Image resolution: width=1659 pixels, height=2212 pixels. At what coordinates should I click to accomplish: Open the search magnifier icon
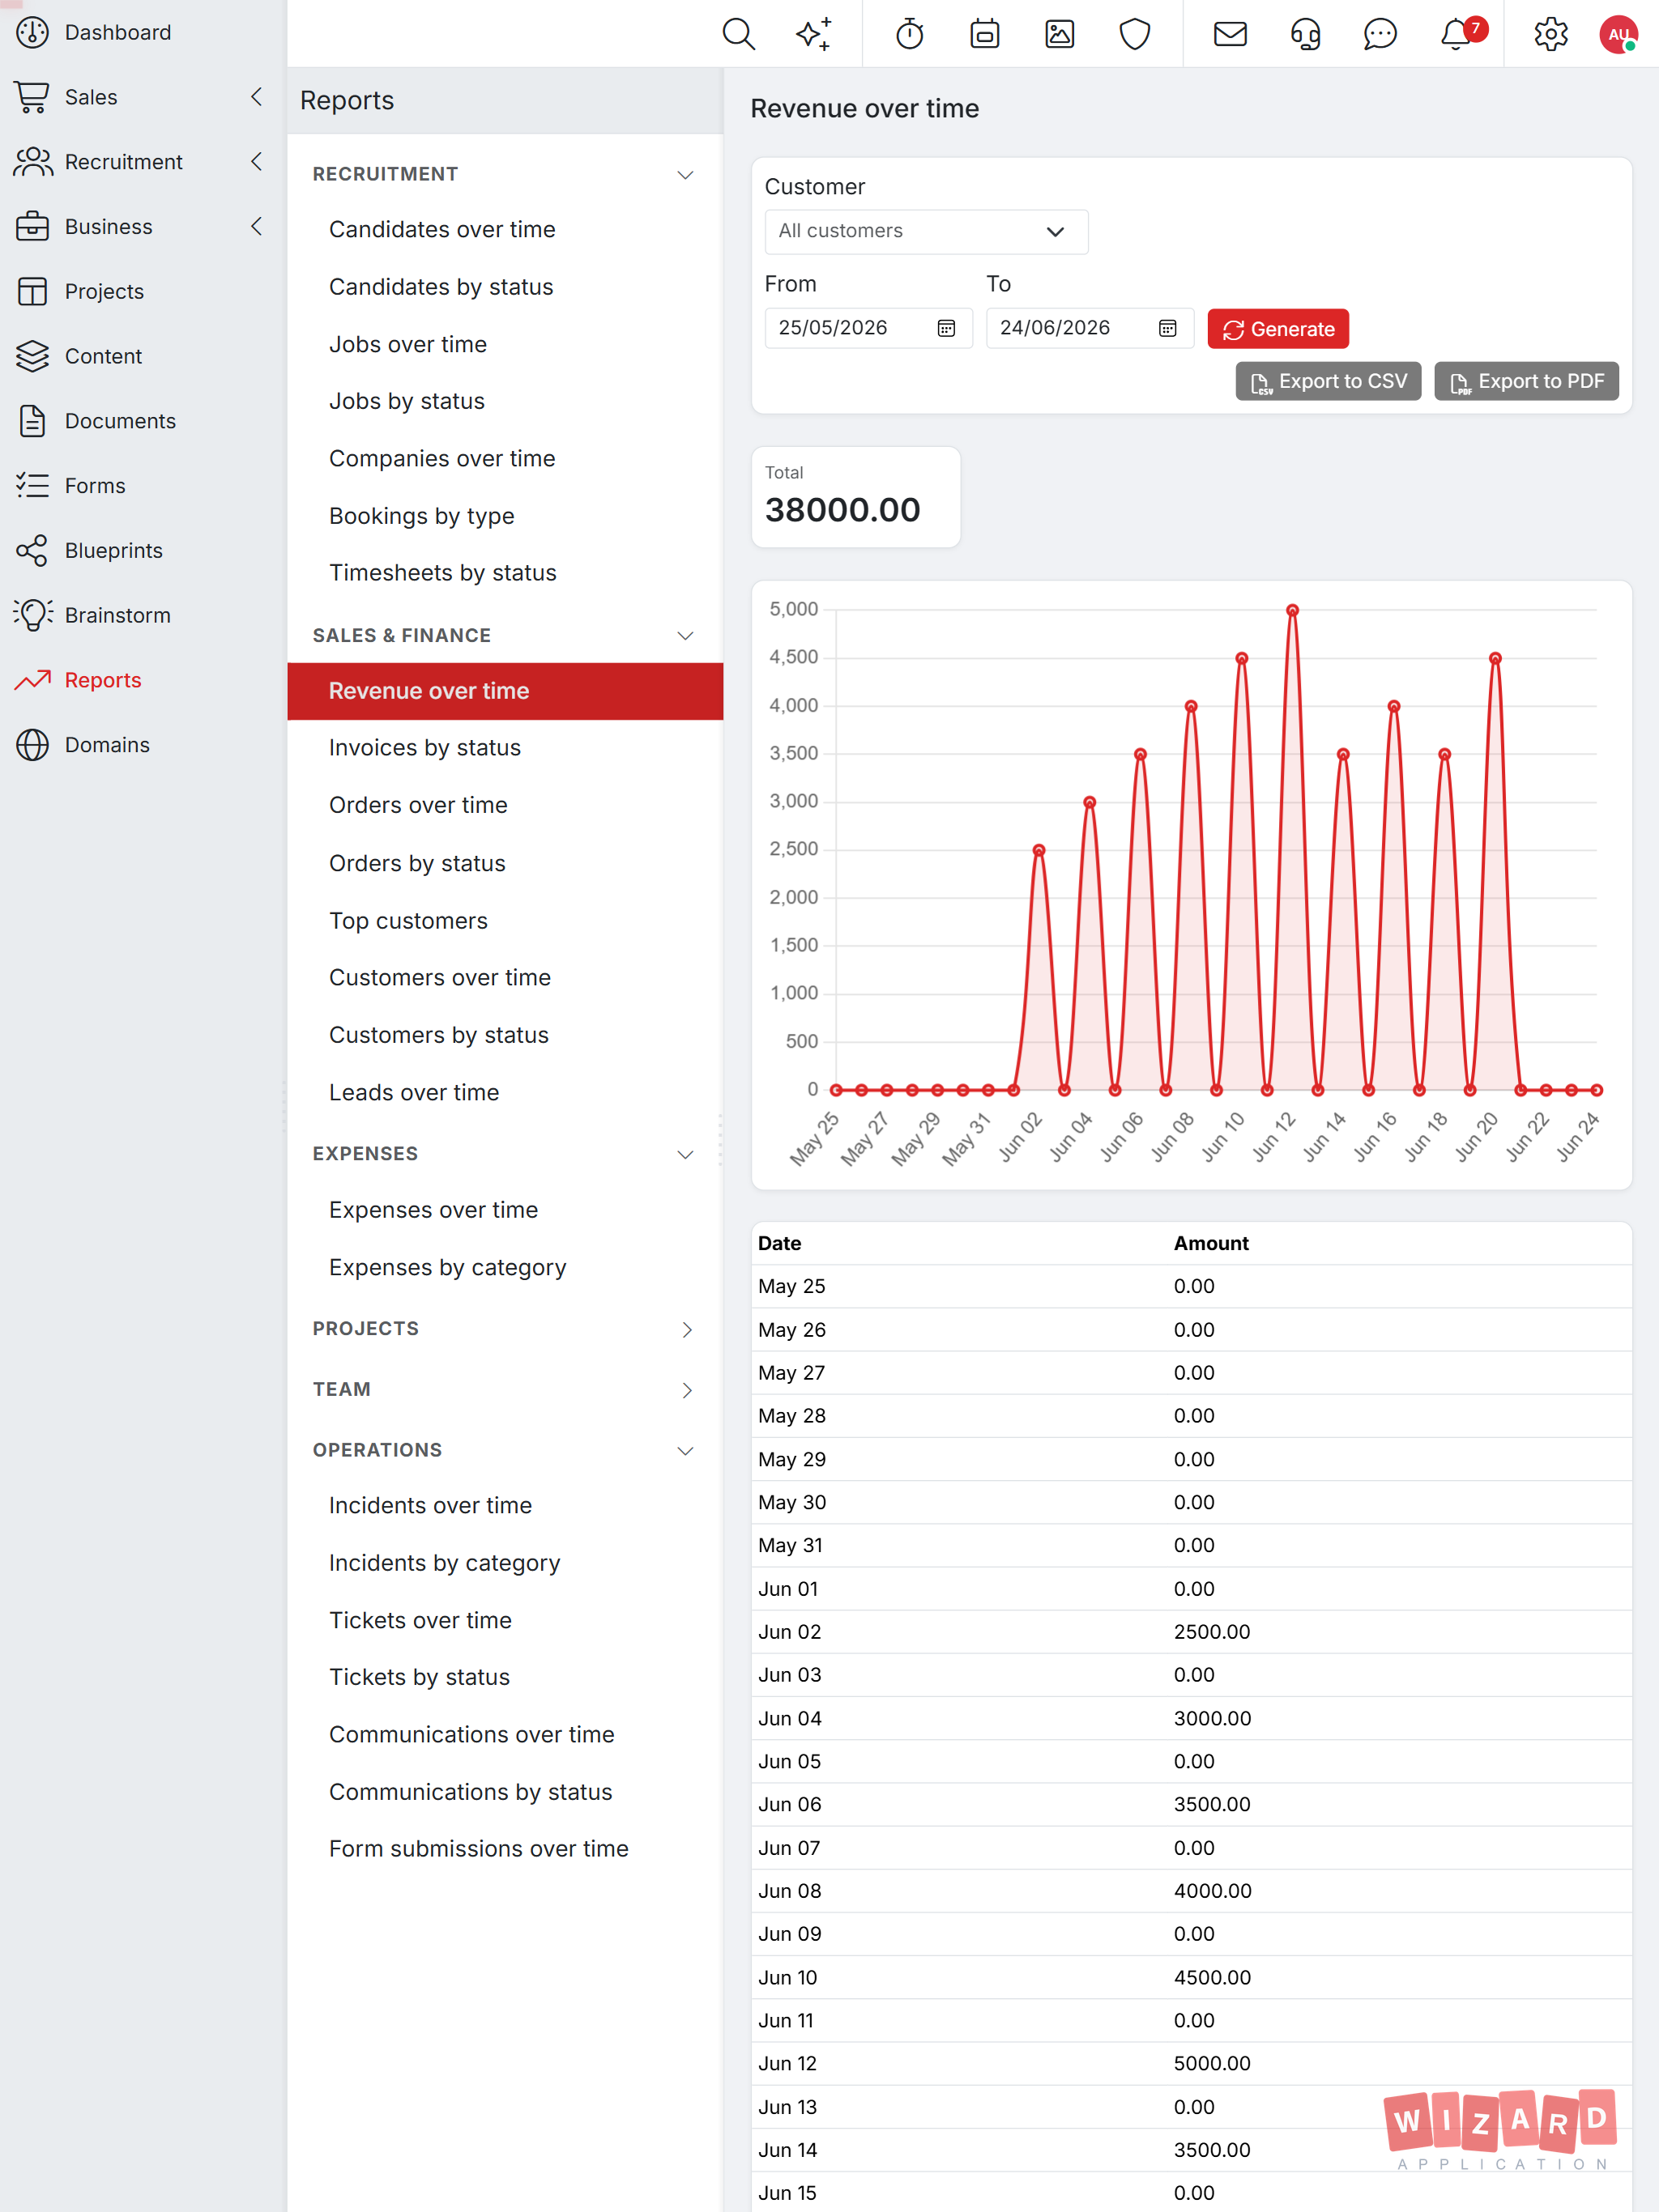click(x=737, y=34)
